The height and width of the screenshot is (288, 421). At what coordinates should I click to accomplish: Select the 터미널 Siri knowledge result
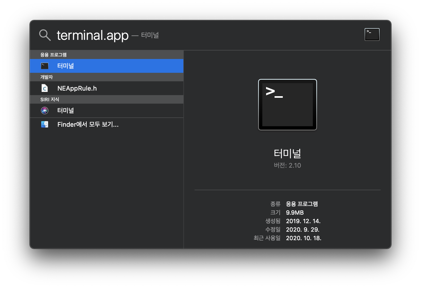click(x=107, y=111)
